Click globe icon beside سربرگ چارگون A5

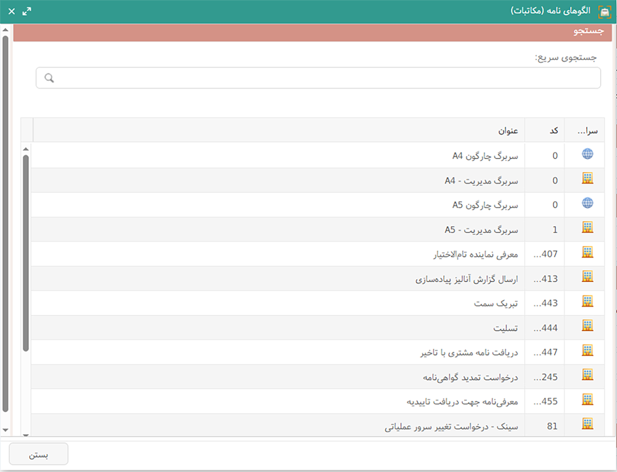(587, 203)
